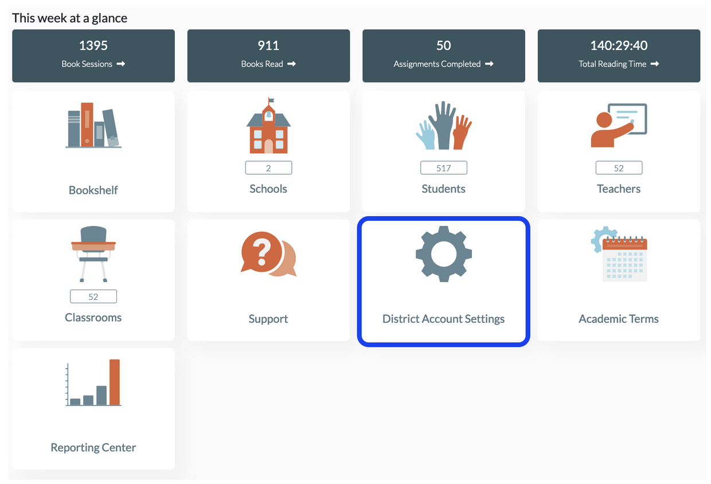Click arrow next to Books Read
This screenshot has height=484, width=711.
[x=291, y=64]
